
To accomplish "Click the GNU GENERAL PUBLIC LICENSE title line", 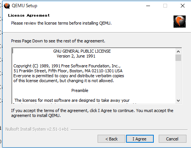I will tap(82, 51).
